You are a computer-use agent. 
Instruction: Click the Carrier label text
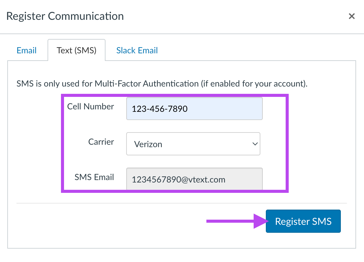click(101, 142)
